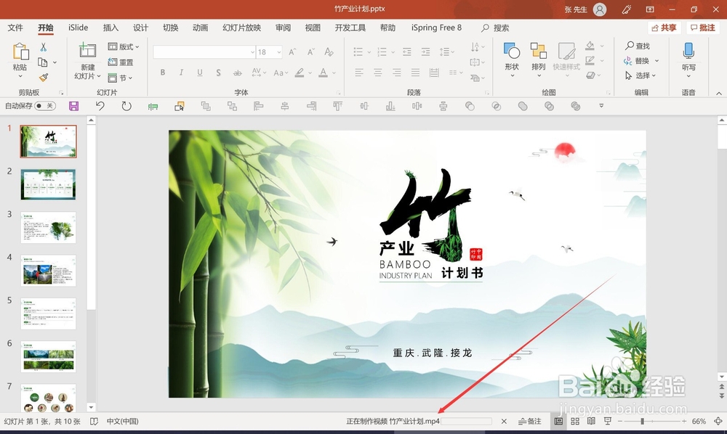Switch to Reading view
The width and height of the screenshot is (727, 434).
coord(591,421)
